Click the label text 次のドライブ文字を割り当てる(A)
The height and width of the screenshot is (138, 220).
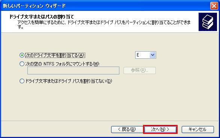[x=55, y=55]
